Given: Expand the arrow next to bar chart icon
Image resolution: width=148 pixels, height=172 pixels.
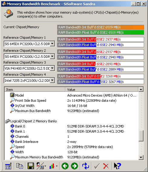Looking at the screenshot, I should (57, 166).
